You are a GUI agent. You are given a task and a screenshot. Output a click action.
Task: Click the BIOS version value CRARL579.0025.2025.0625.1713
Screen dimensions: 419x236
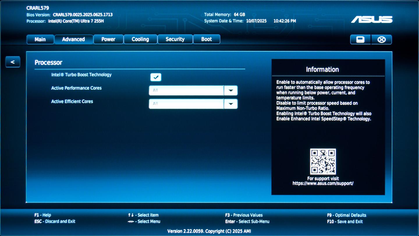point(83,15)
